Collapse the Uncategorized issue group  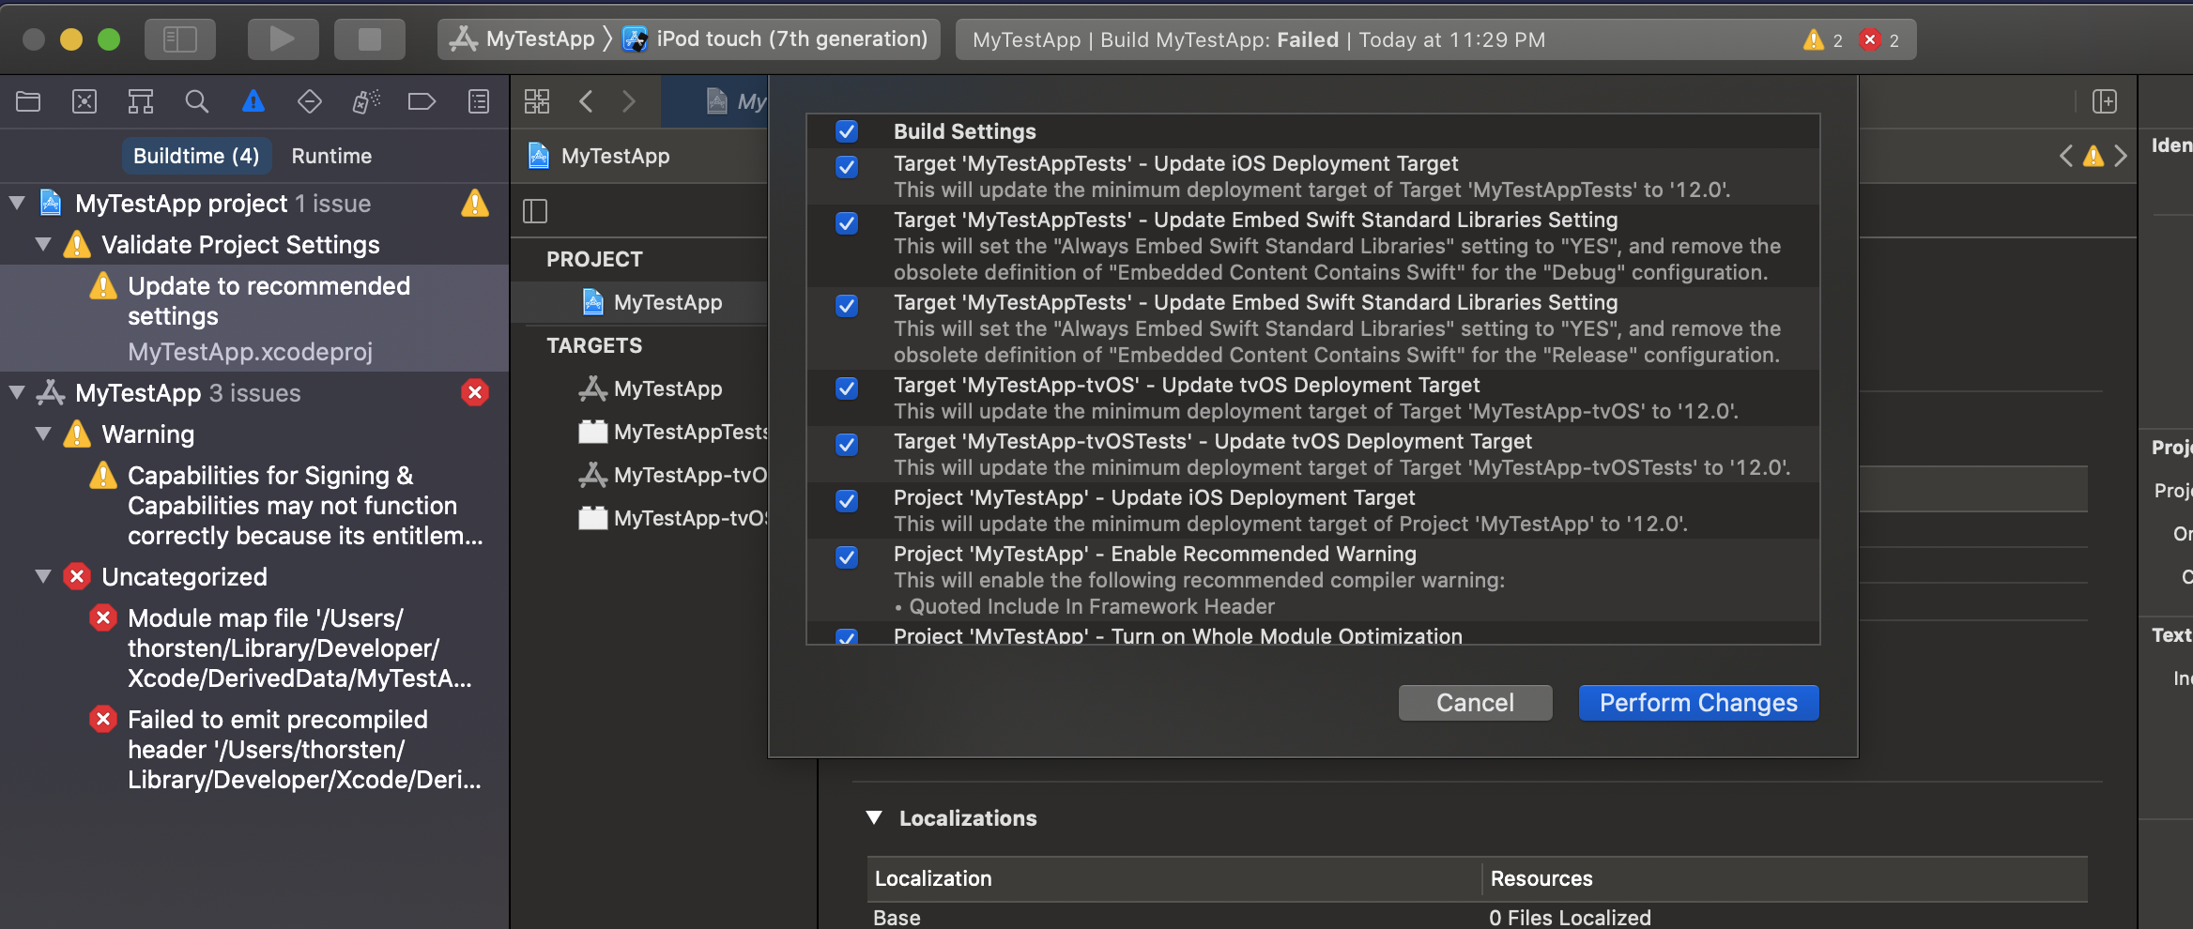click(42, 576)
